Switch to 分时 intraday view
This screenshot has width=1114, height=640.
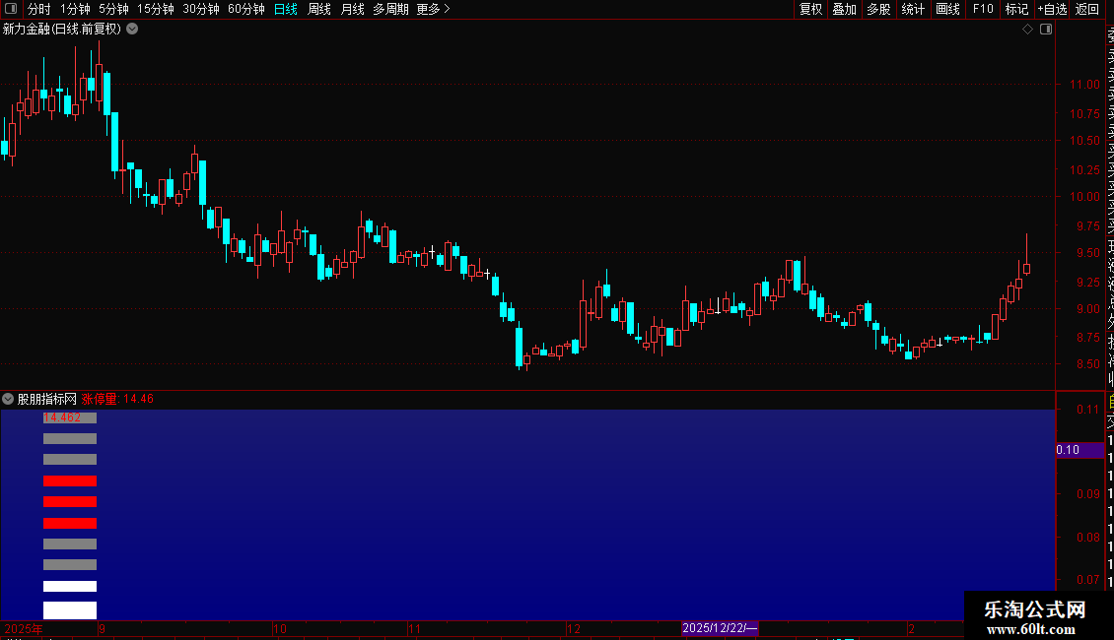pyautogui.click(x=39, y=9)
